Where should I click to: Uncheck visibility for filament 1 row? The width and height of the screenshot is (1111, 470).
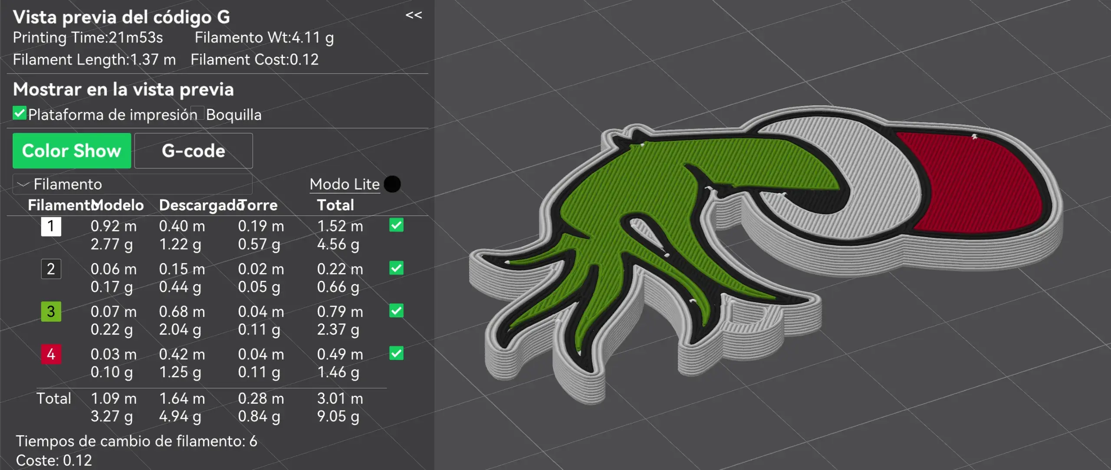(396, 225)
